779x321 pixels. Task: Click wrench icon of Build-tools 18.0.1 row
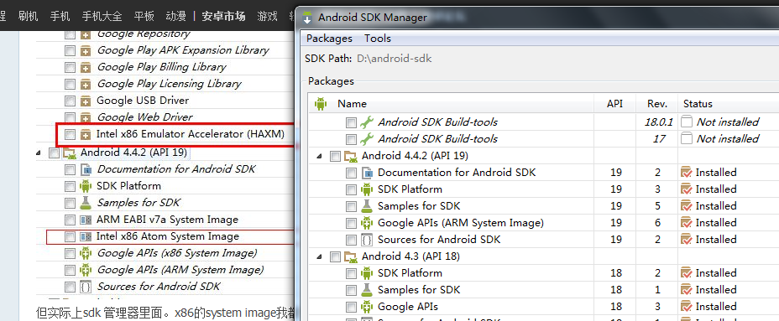point(367,122)
